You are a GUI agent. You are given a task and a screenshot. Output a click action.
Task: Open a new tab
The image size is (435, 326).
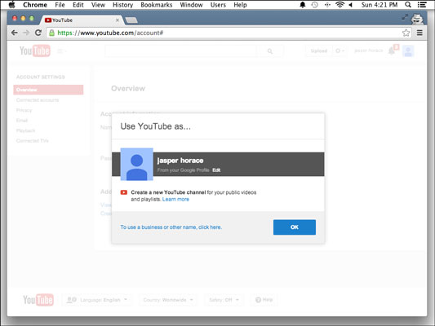131,20
